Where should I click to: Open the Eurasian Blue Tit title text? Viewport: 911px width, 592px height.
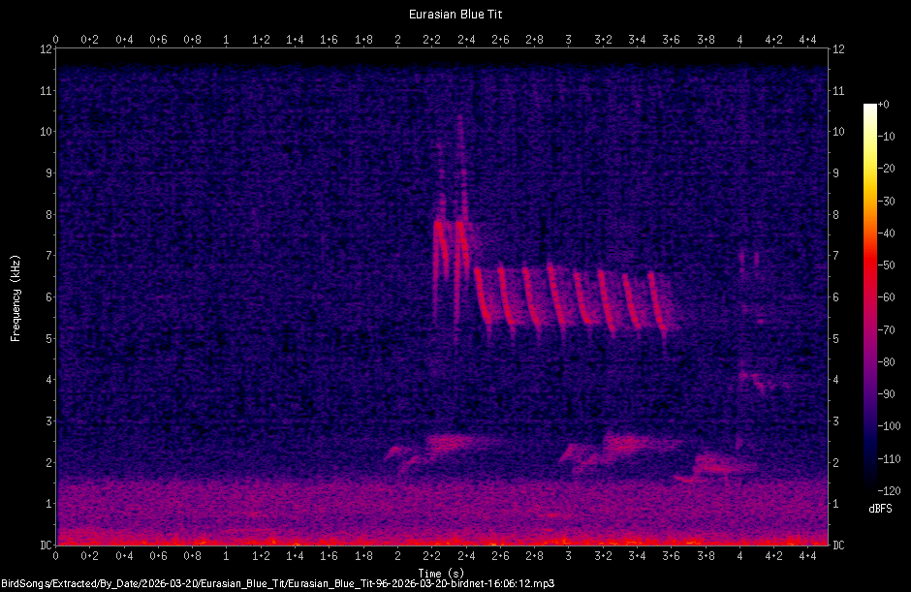pyautogui.click(x=455, y=14)
